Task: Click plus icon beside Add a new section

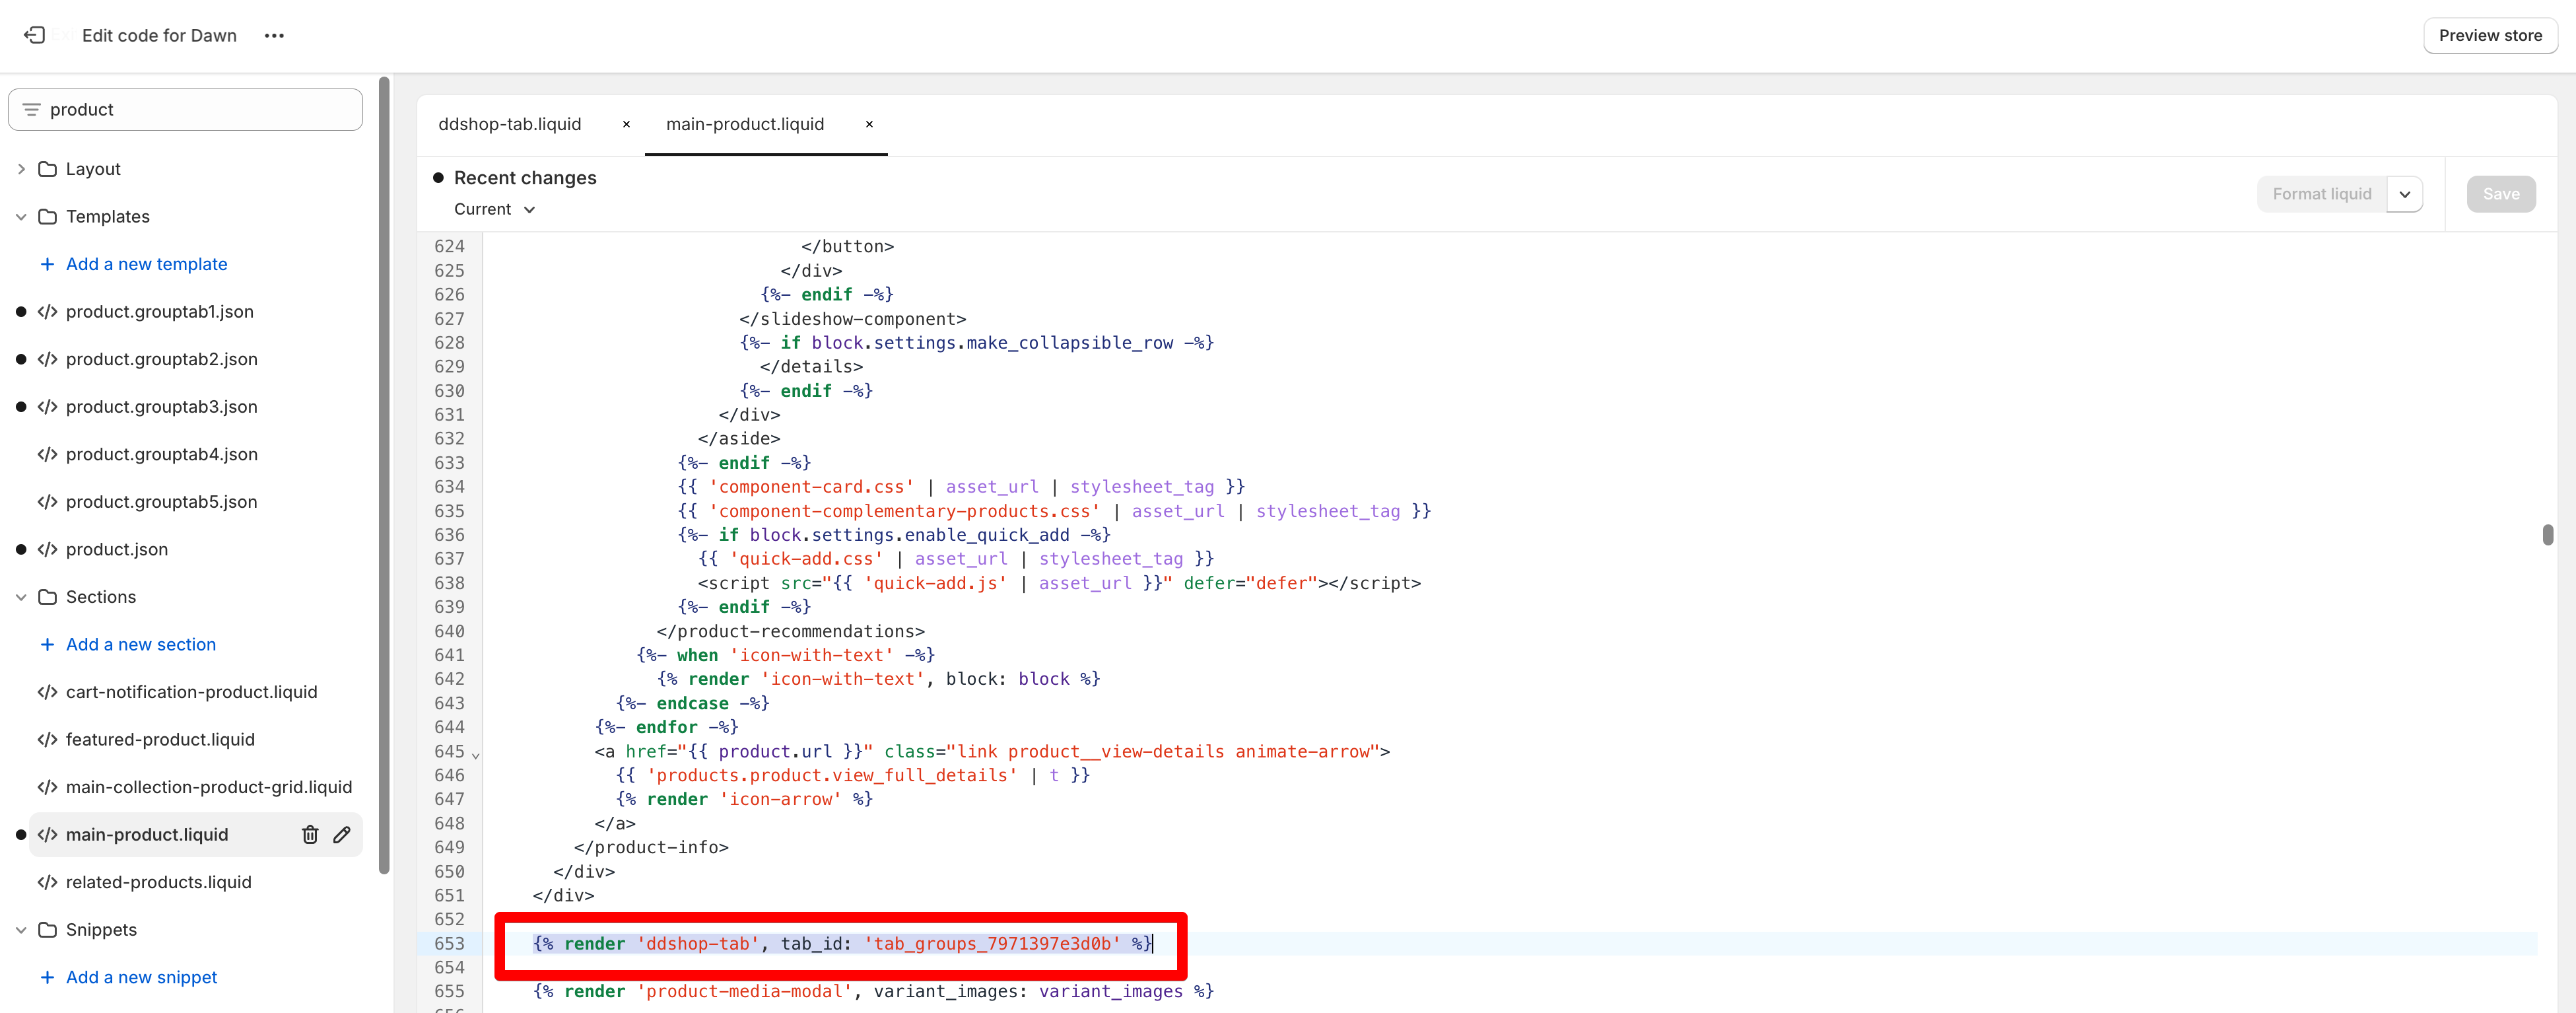Action: point(47,645)
